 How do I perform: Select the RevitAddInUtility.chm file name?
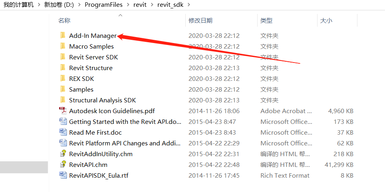pos(101,154)
